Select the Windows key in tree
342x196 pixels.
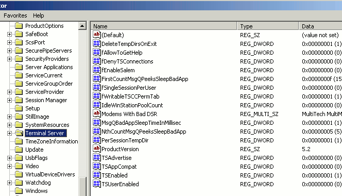[x=37, y=191]
